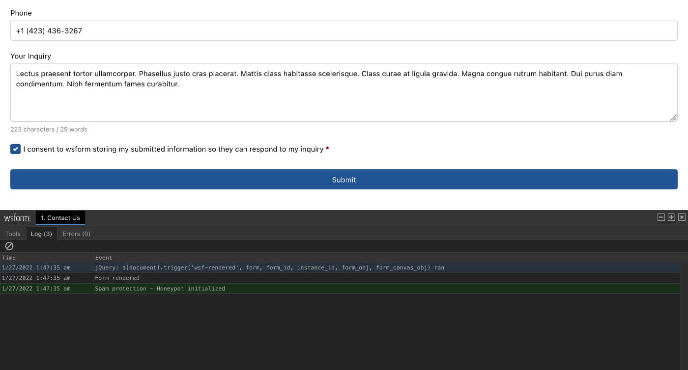
Task: Select the '1. Contact Us' form tab
Action: 60,217
